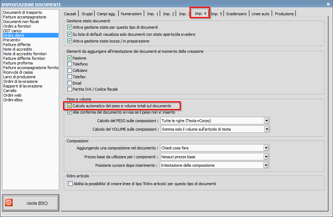This screenshot has height=217, width=333.
Task: Toggle 'Attiva gestione stato bozza / in preparazione'
Action: (69, 41)
